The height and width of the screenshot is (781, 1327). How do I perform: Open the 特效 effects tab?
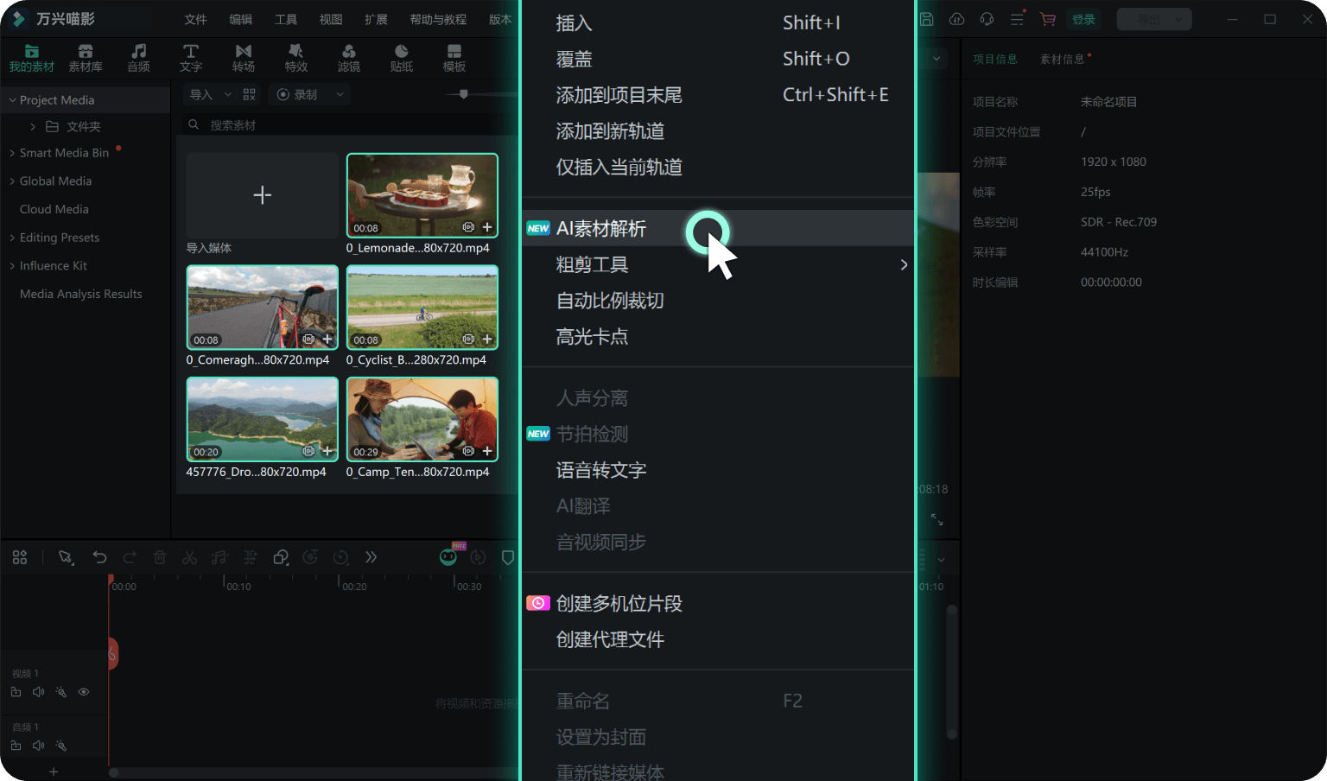coord(296,58)
